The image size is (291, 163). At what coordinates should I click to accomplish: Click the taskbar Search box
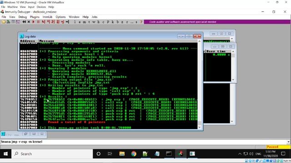[x=52, y=154]
